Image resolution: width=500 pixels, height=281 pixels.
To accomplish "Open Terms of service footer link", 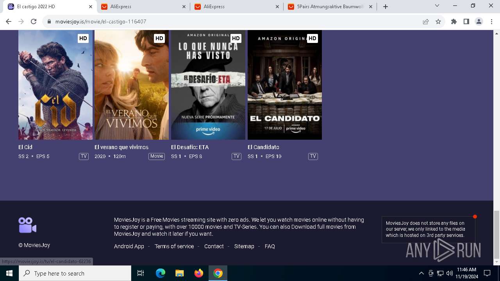I will click(174, 246).
